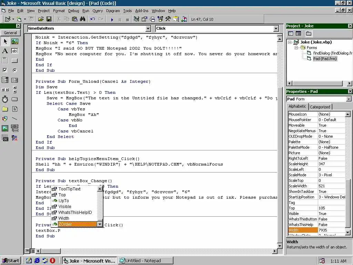The width and height of the screenshot is (353, 265).
Task: Select Pad (Pad.frm) in project tree
Action: tap(325, 59)
